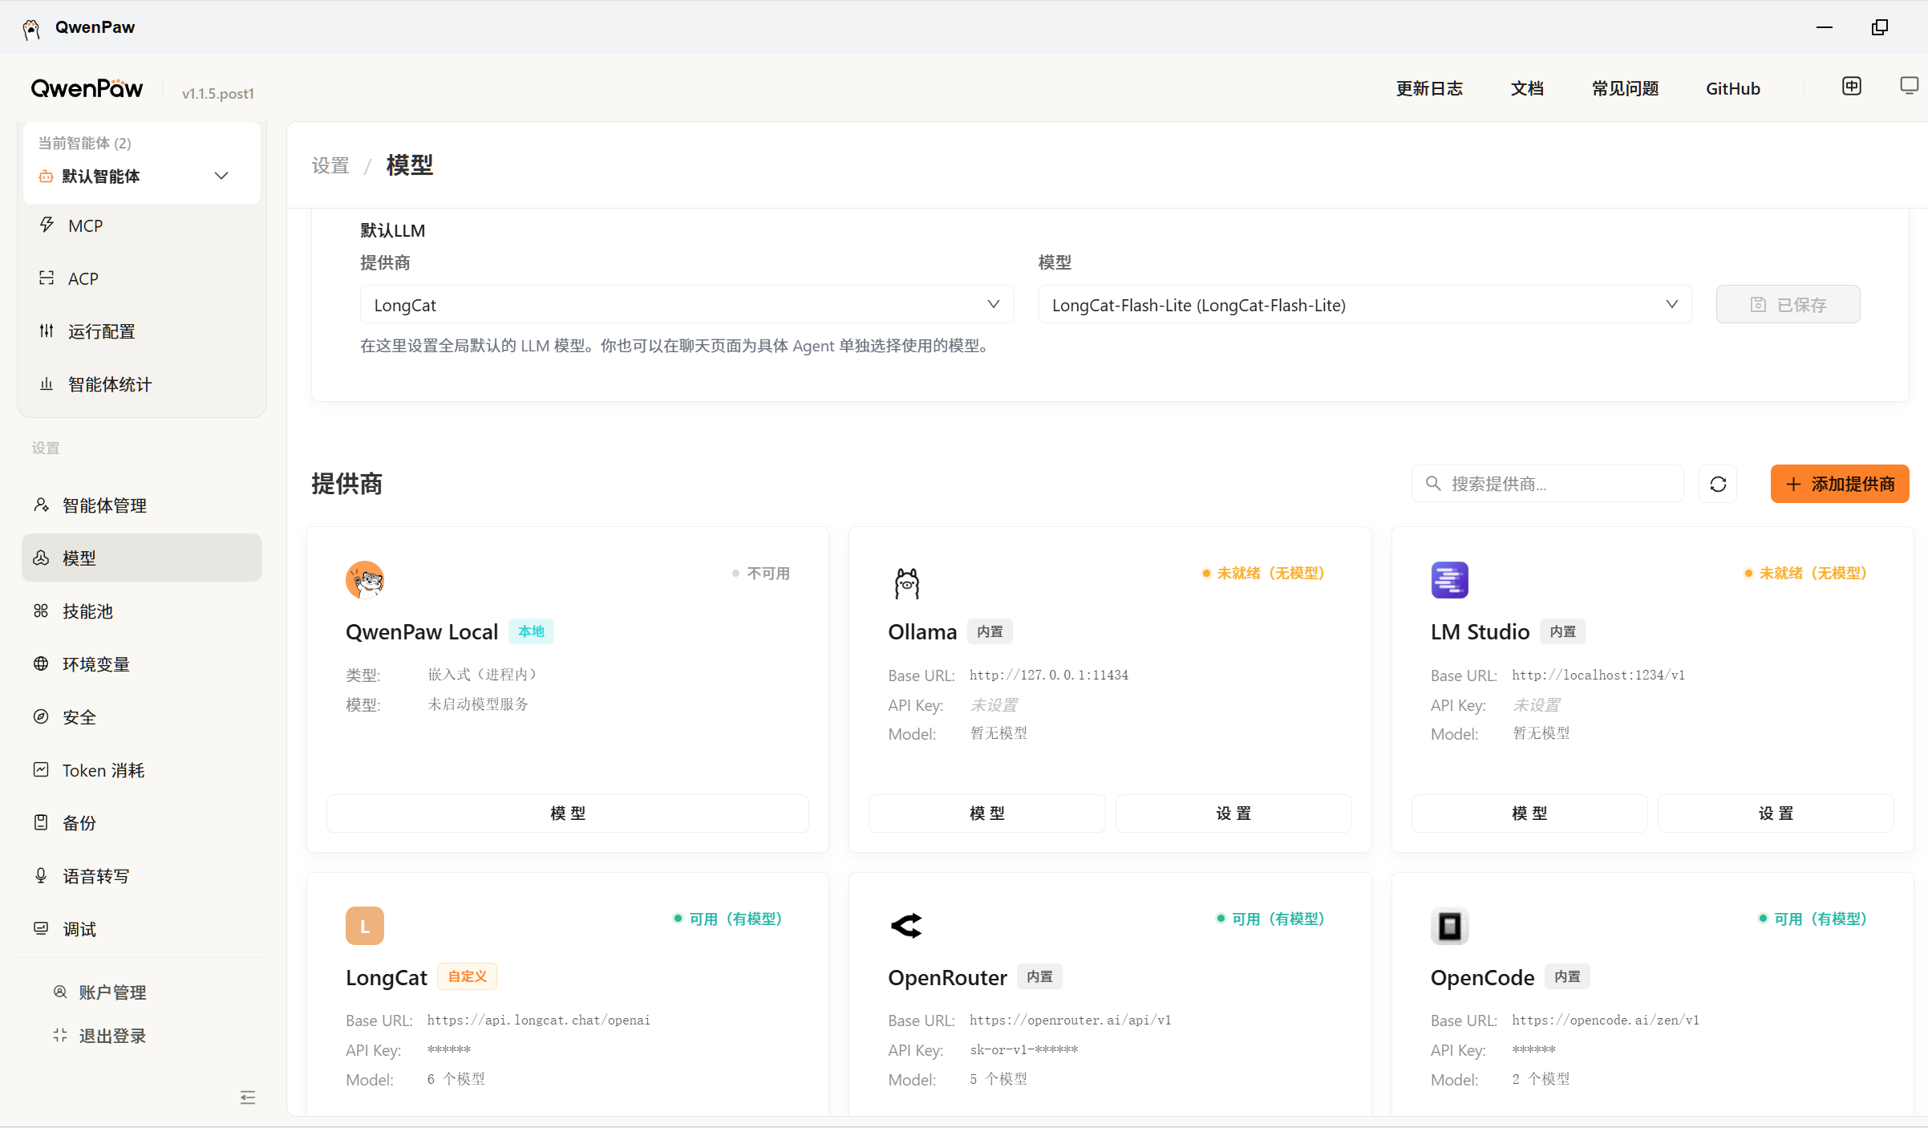Click the 智能体统计 sidebar entry
The height and width of the screenshot is (1128, 1928).
pos(142,383)
